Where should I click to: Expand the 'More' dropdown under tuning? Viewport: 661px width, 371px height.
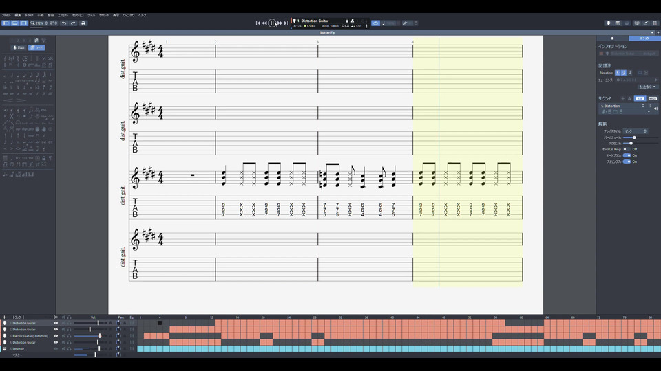coord(647,87)
